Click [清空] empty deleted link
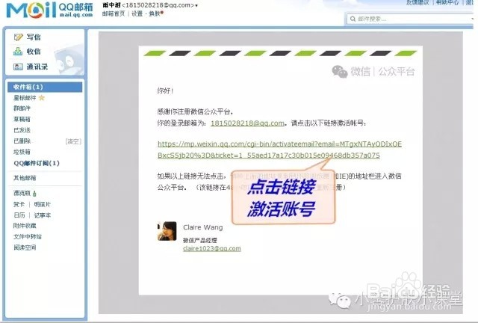This screenshot has height=323, width=478. (73, 141)
